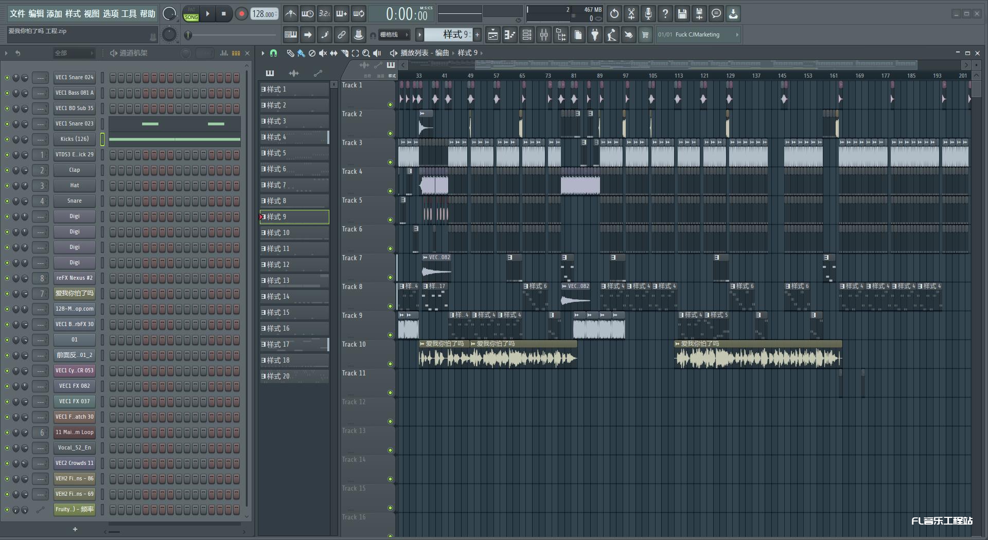Toggle the playlist magnet snap icon
988x540 pixels.
pyautogui.click(x=274, y=53)
